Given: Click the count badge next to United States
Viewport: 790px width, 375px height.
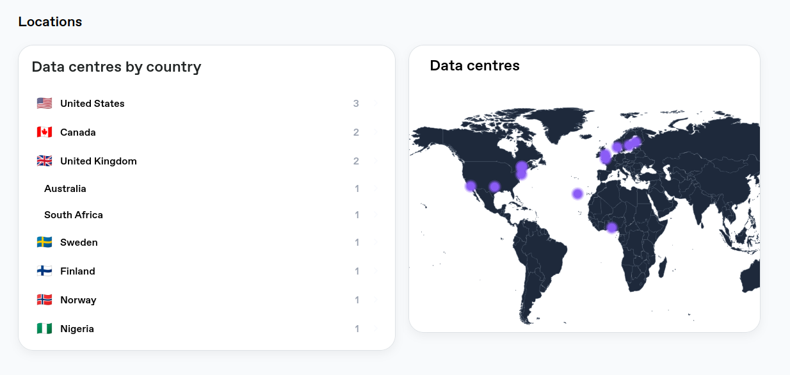Looking at the screenshot, I should coord(357,103).
